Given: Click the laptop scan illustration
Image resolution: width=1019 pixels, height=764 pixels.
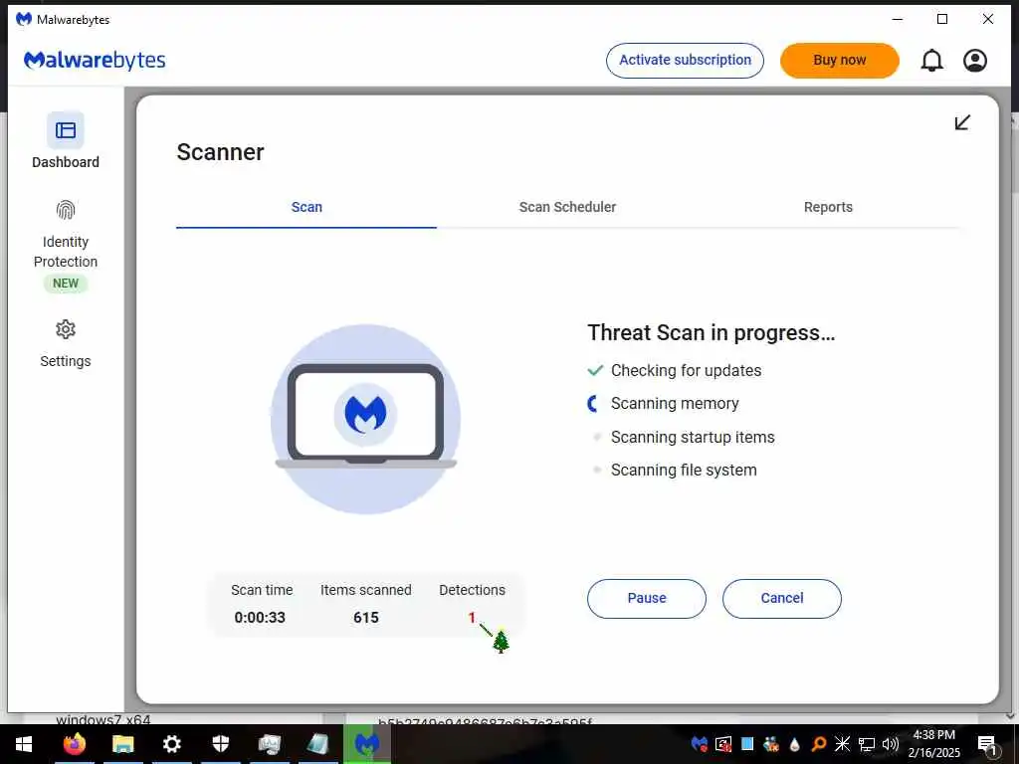Looking at the screenshot, I should click(366, 419).
